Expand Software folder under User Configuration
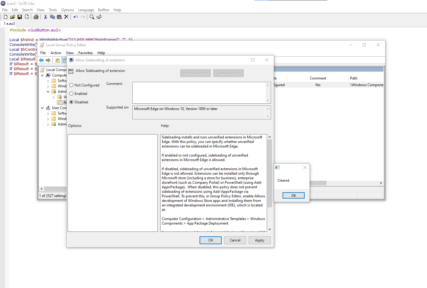427x288 pixels. (x=48, y=113)
